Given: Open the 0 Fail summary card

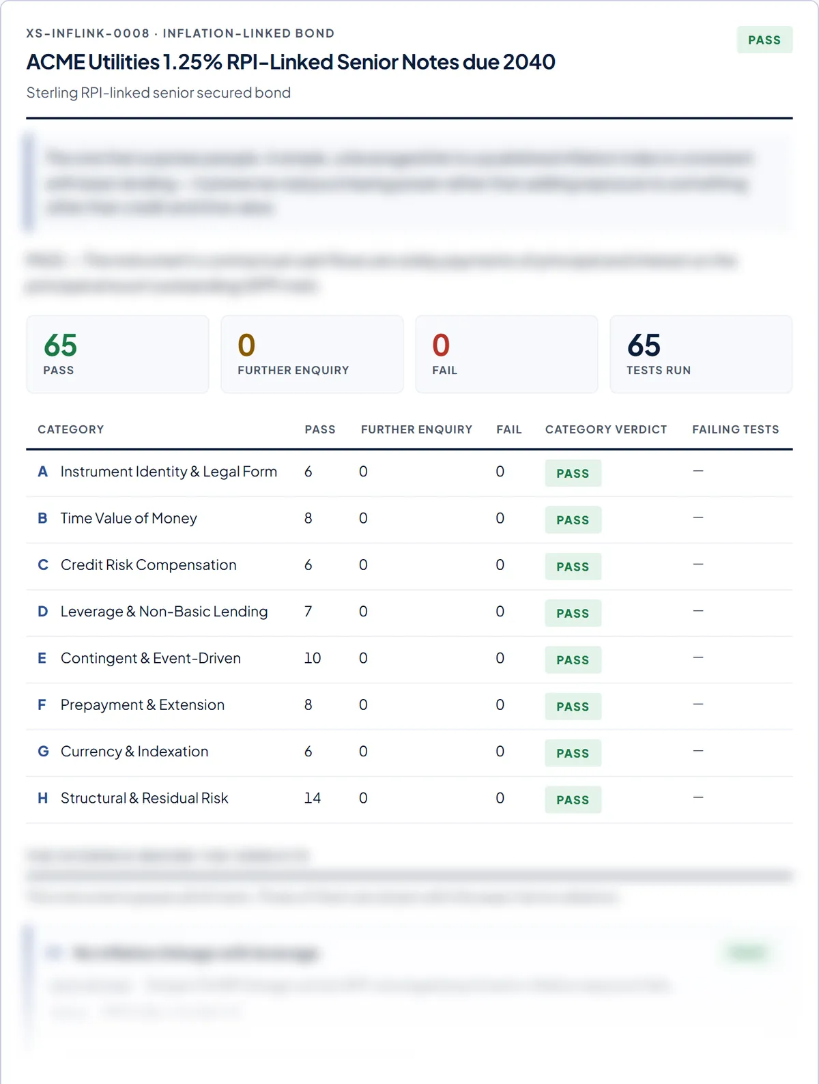Looking at the screenshot, I should [x=506, y=354].
